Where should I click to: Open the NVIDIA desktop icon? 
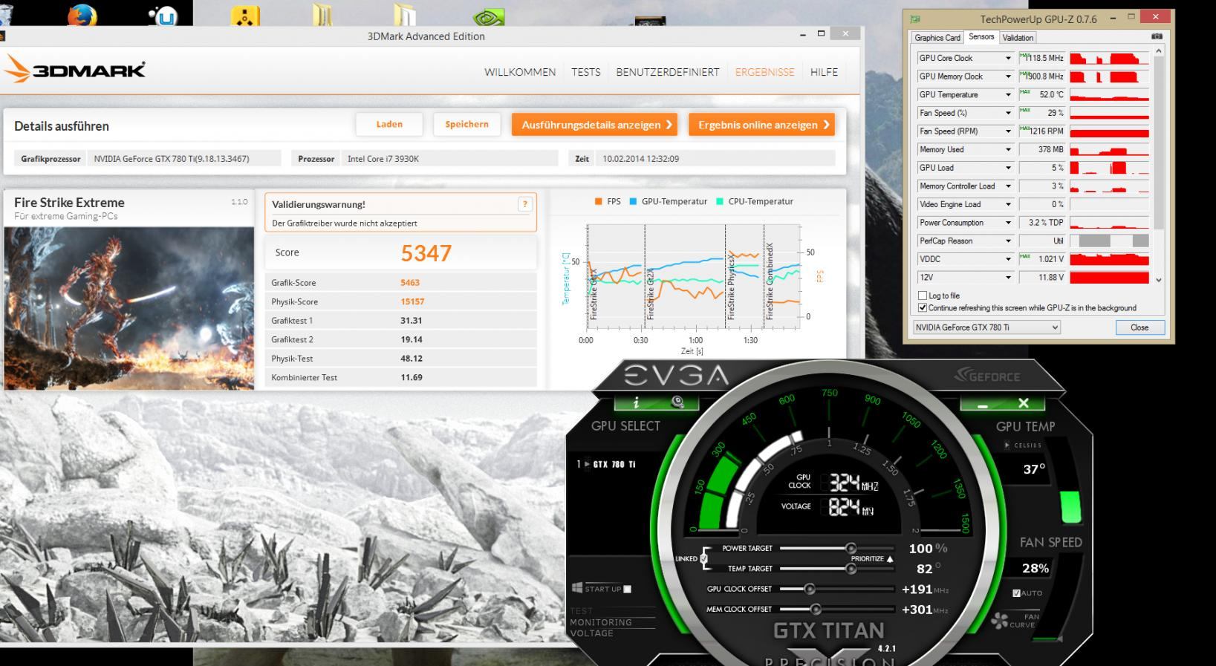[x=488, y=16]
